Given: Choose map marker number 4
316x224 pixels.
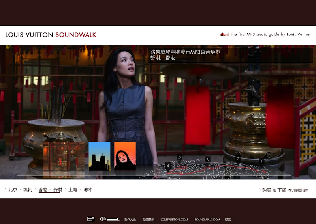Looking at the screenshot, I should [168, 166].
